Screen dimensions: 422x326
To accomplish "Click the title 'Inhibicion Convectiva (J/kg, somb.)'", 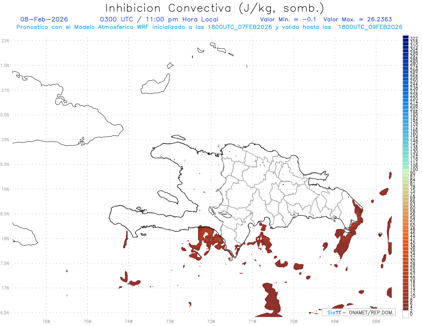I will click(215, 8).
